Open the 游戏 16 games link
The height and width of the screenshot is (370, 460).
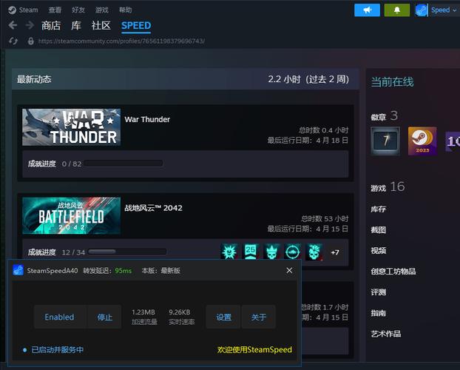[388, 186]
